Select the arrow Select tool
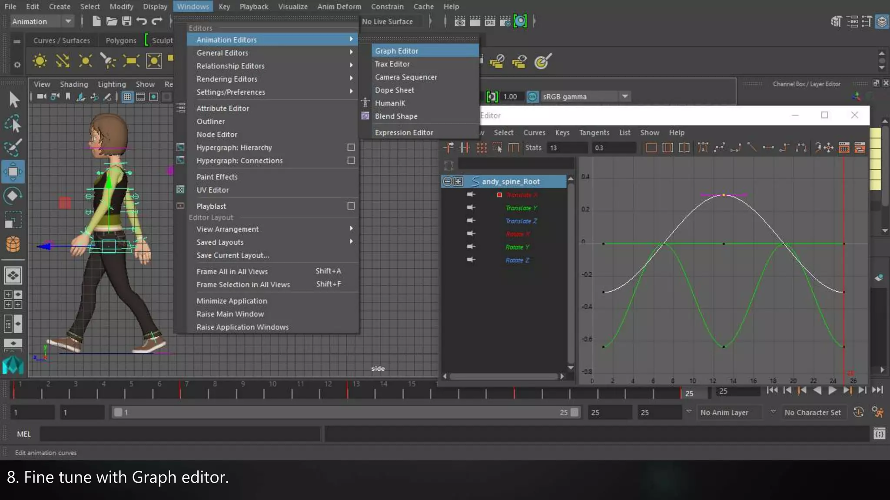890x500 pixels. 14,100
